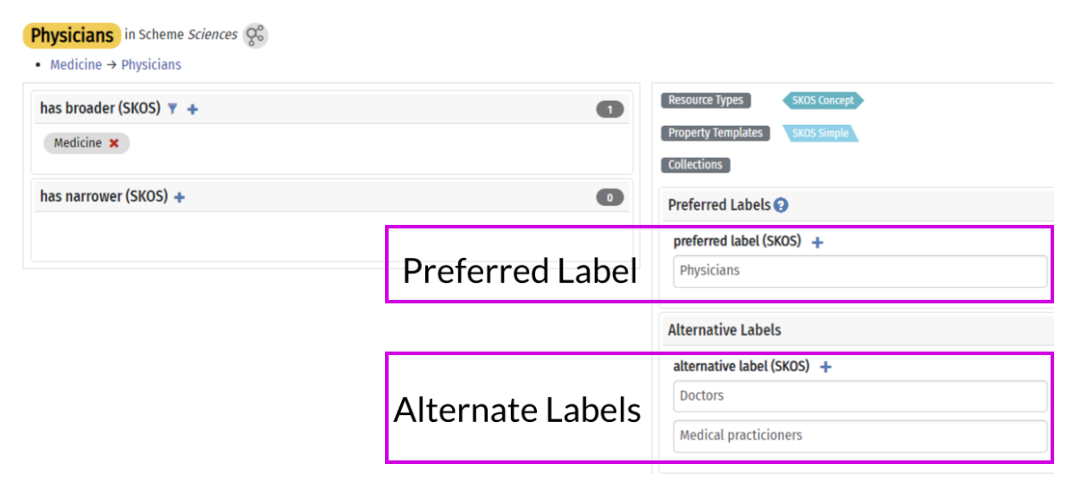Click the Resource Types label
This screenshot has width=1072, height=497.
(x=706, y=101)
